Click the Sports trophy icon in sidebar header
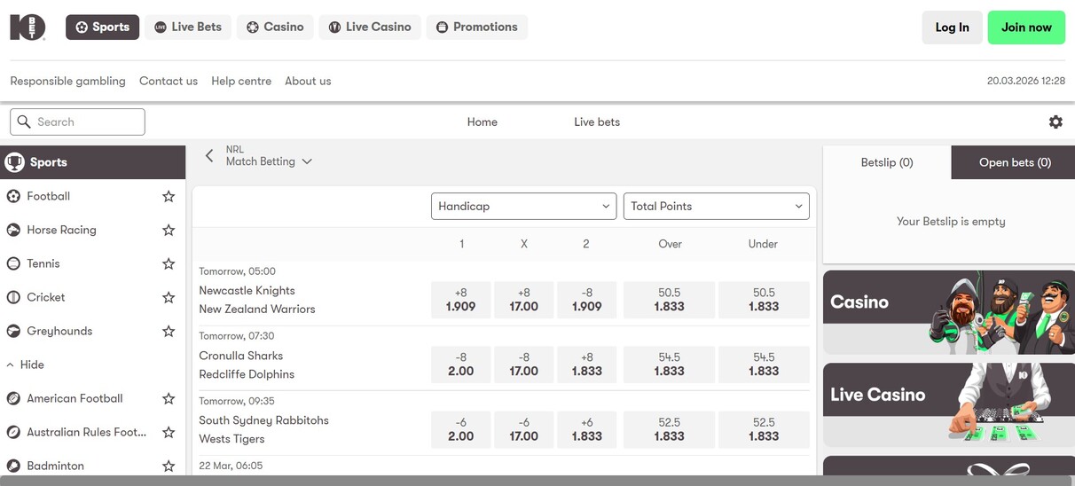This screenshot has width=1075, height=486. pos(14,162)
